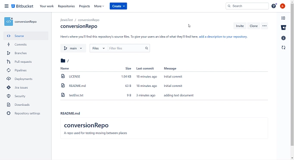This screenshot has width=294, height=160.
Task: Open the Bitbucket bucket icon in right rail
Action: 283,28
